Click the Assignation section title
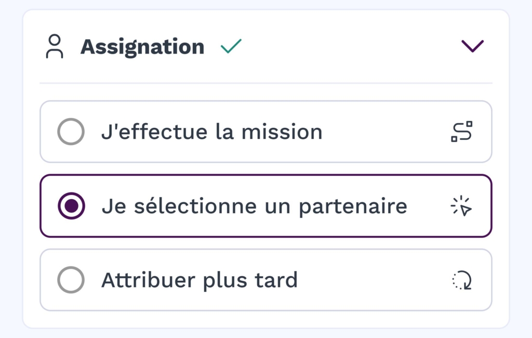This screenshot has height=338, width=532. coord(142,46)
